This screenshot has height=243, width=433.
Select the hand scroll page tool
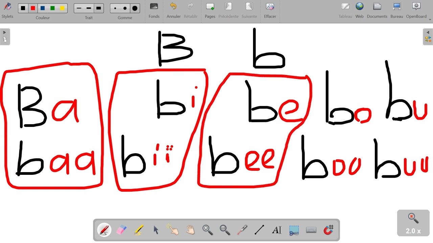(190, 230)
